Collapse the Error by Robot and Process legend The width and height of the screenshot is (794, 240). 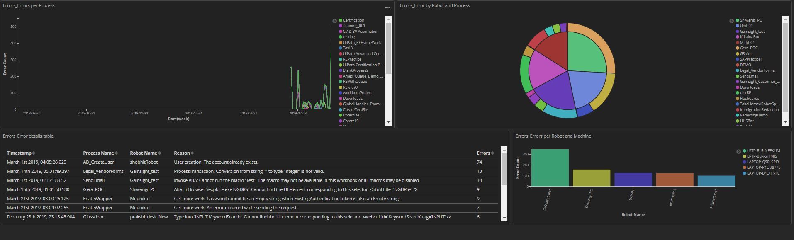(731, 21)
